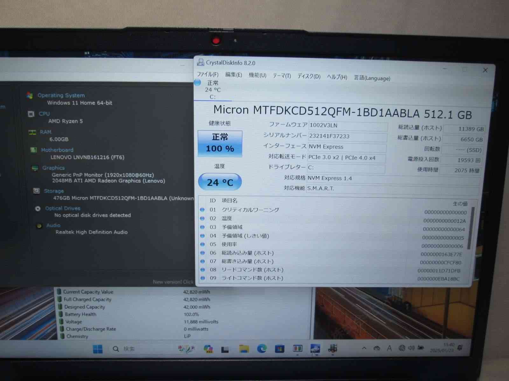Open the Windows Start menu
Screen dimensions: 509x381
pyautogui.click(x=98, y=349)
